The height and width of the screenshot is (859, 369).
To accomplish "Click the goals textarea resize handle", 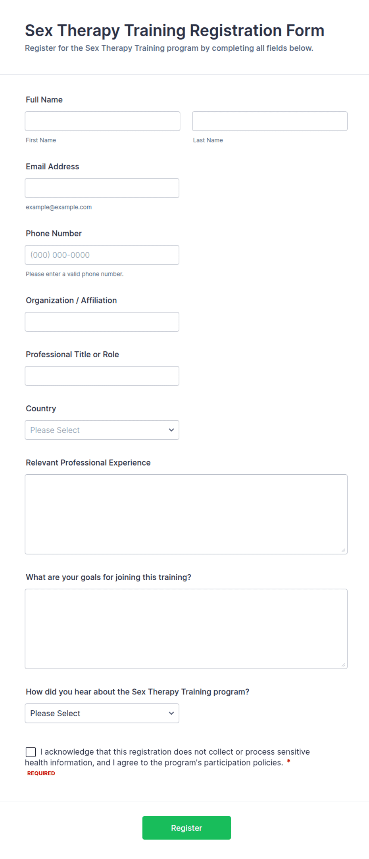I will (x=343, y=665).
